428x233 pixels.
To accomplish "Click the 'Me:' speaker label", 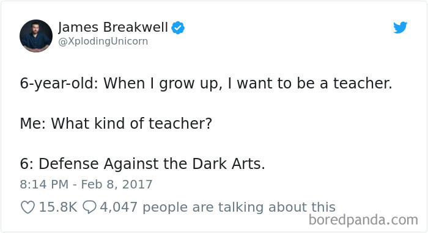I will (33, 123).
